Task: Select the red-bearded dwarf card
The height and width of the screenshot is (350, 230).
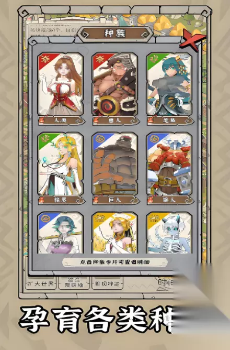Action: point(169,164)
